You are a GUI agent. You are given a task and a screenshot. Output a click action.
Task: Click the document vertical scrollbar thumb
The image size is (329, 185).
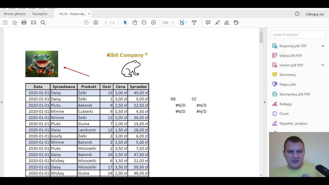pyautogui.click(x=261, y=37)
